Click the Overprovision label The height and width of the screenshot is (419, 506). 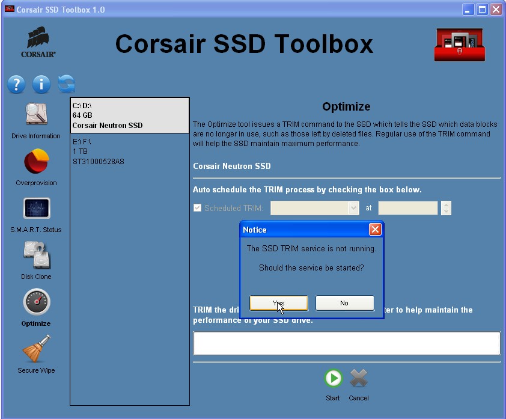click(x=36, y=183)
